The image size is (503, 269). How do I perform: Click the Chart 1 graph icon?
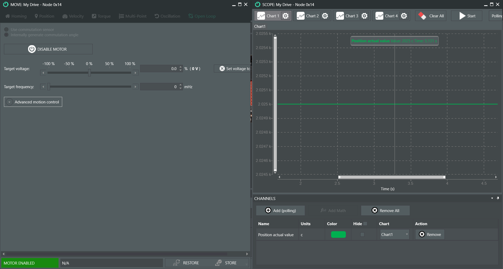[x=261, y=16]
